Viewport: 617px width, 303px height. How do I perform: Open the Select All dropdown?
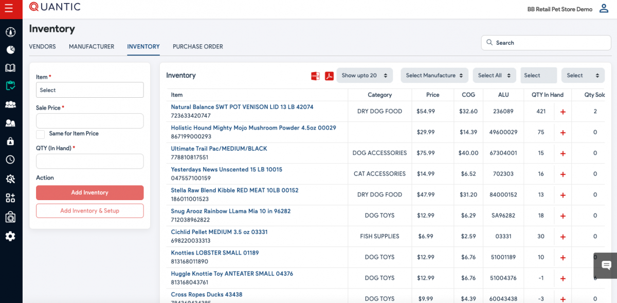tap(494, 75)
